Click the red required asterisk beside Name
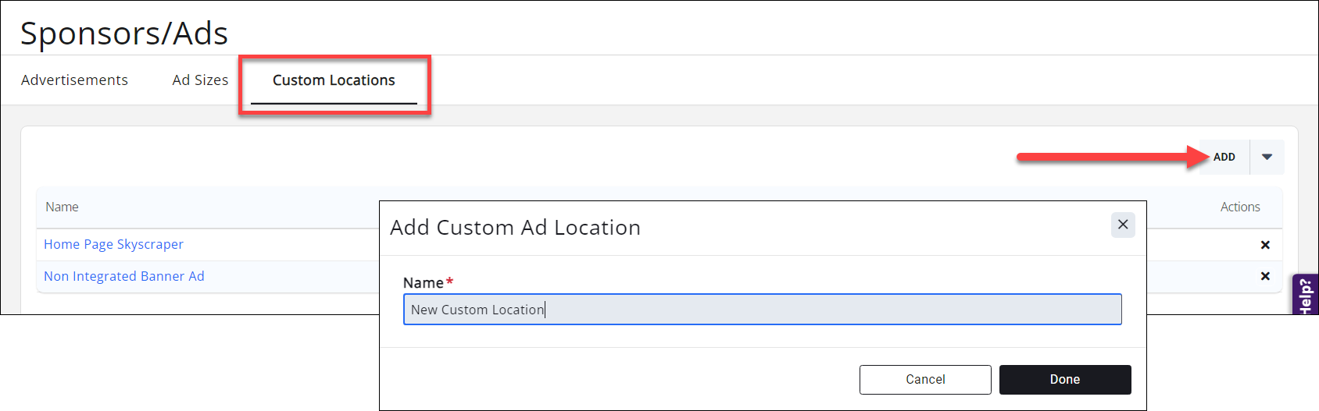Viewport: 1319px width, 411px height. click(x=449, y=282)
